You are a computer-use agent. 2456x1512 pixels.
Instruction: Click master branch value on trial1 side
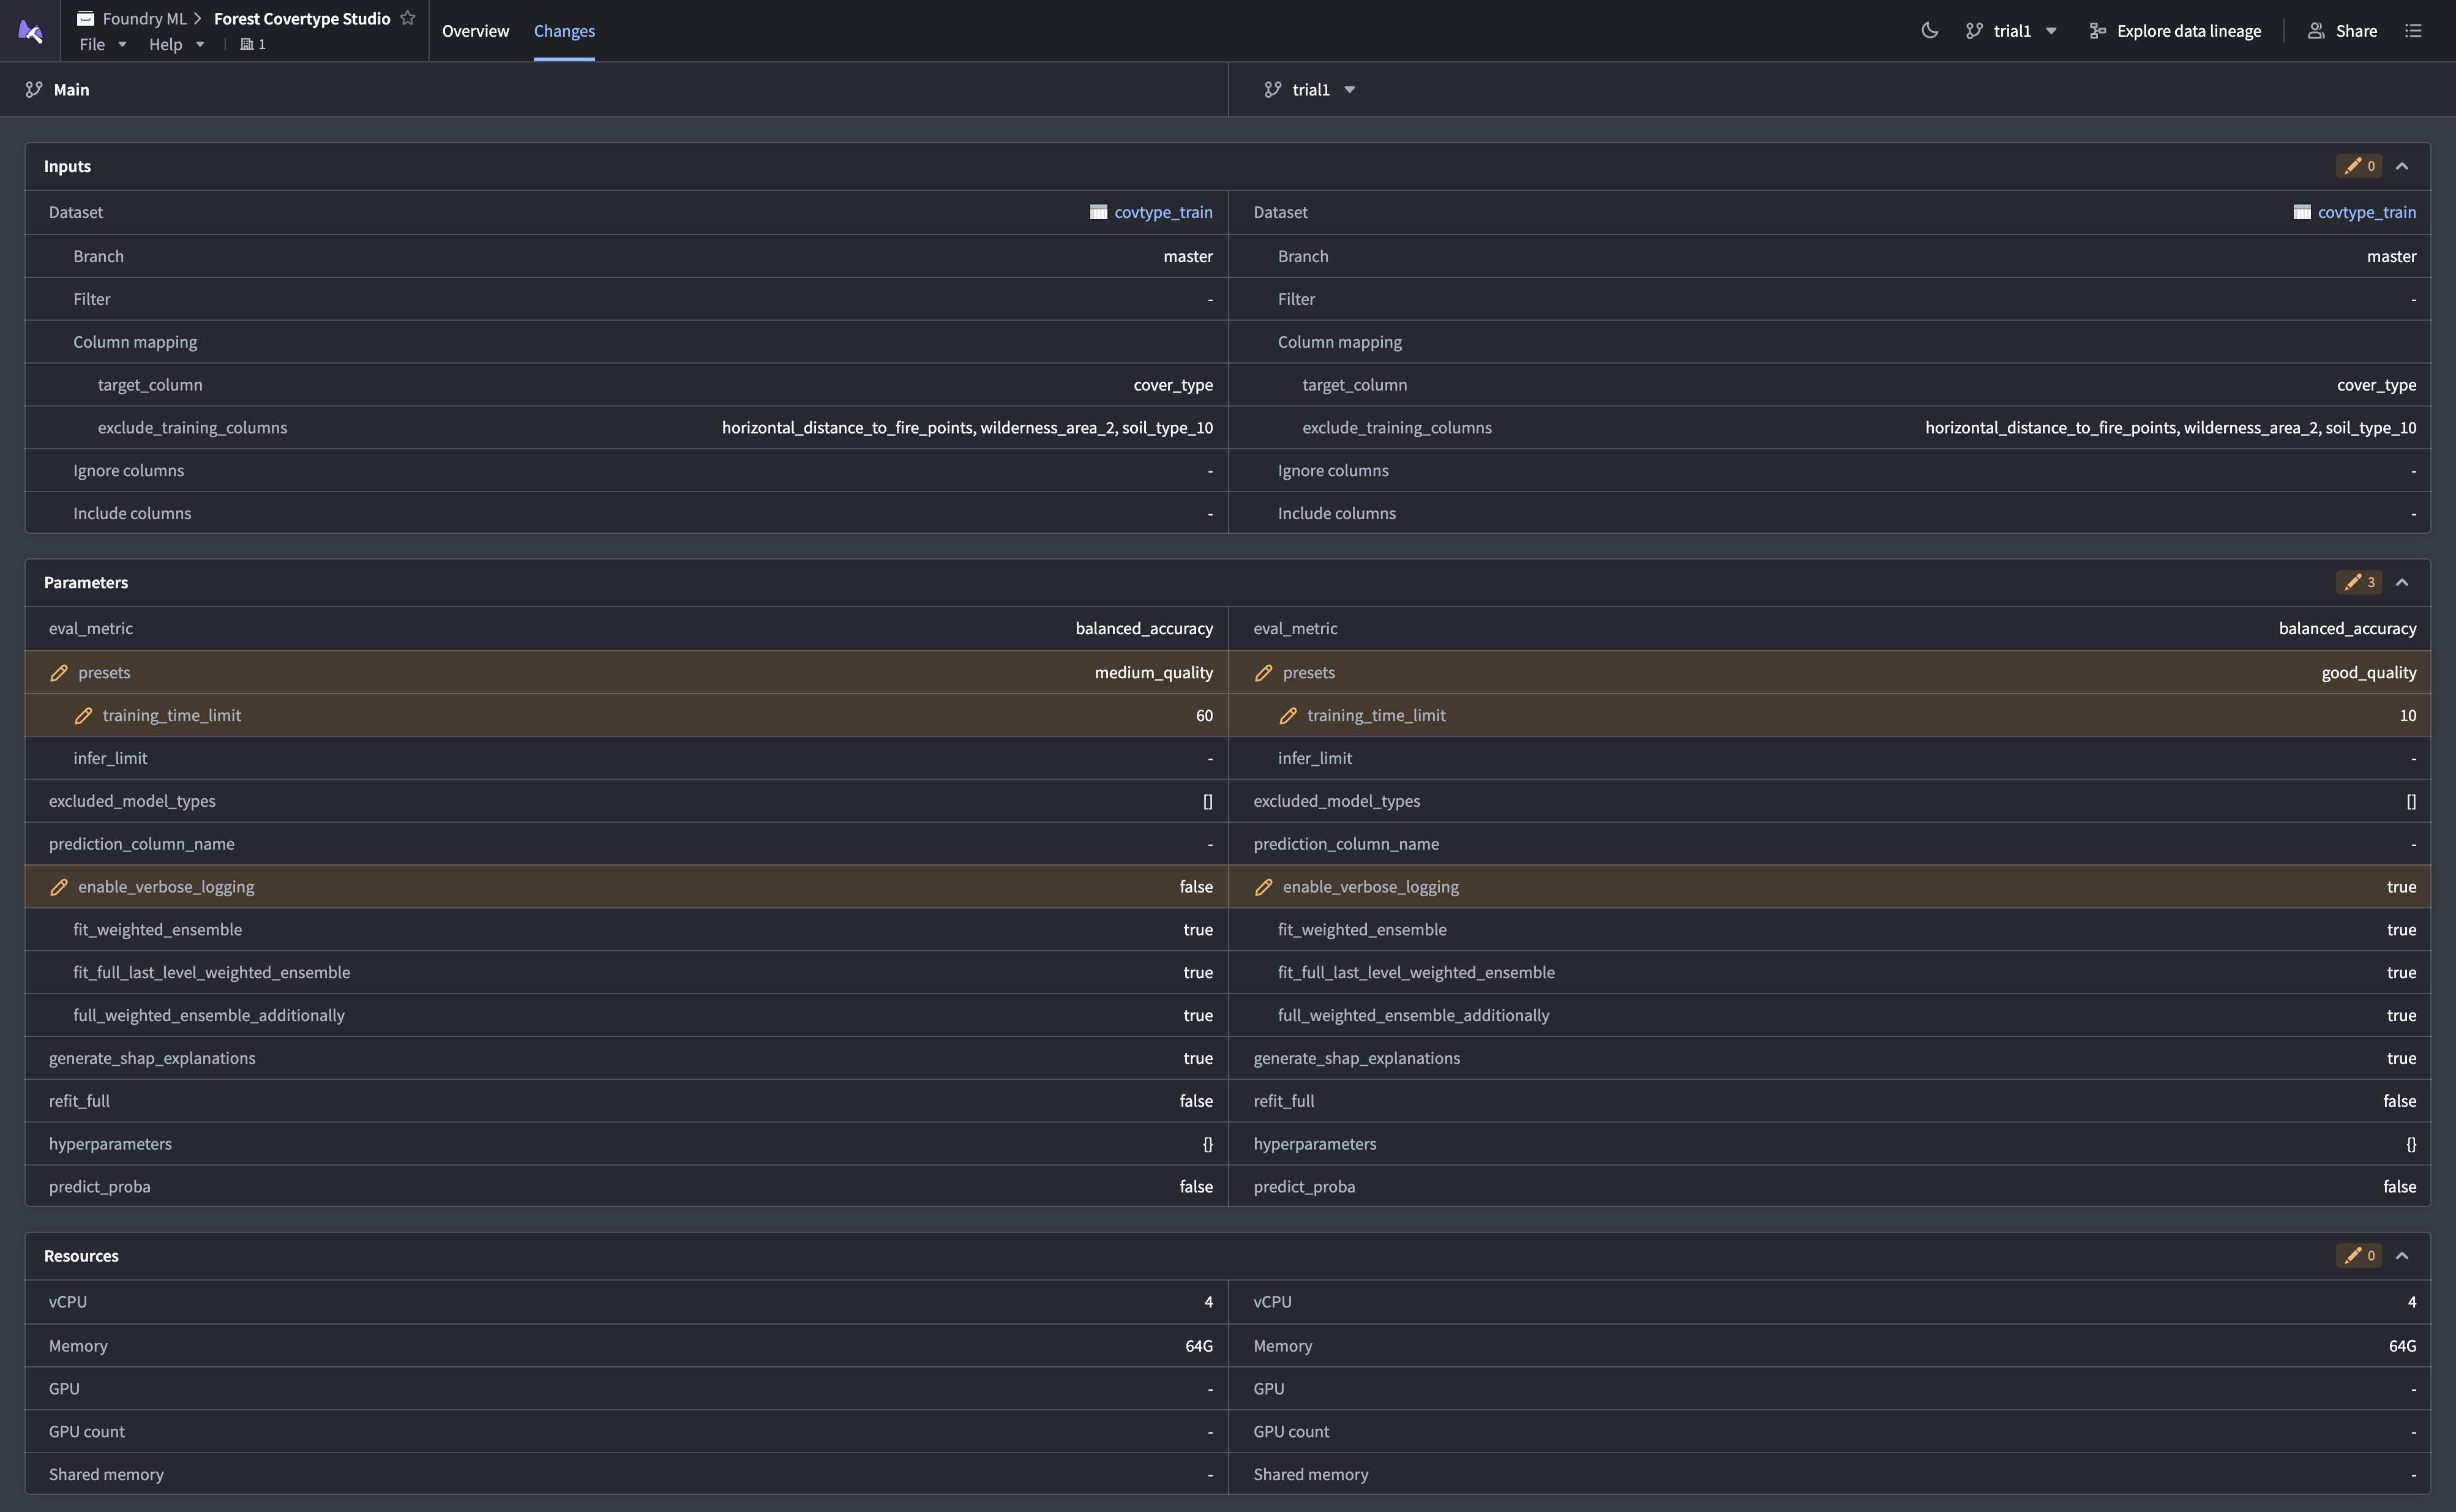tap(2391, 256)
